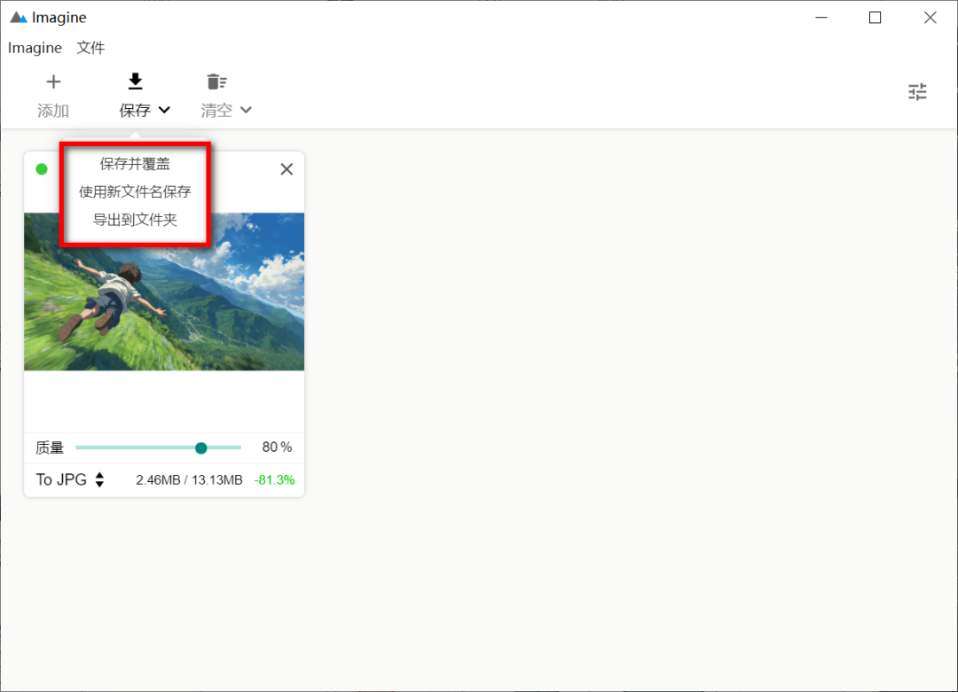Open the To JPG format selector
The height and width of the screenshot is (692, 958).
pos(70,479)
